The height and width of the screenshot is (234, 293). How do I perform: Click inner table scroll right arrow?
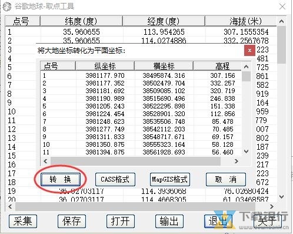click(237, 162)
